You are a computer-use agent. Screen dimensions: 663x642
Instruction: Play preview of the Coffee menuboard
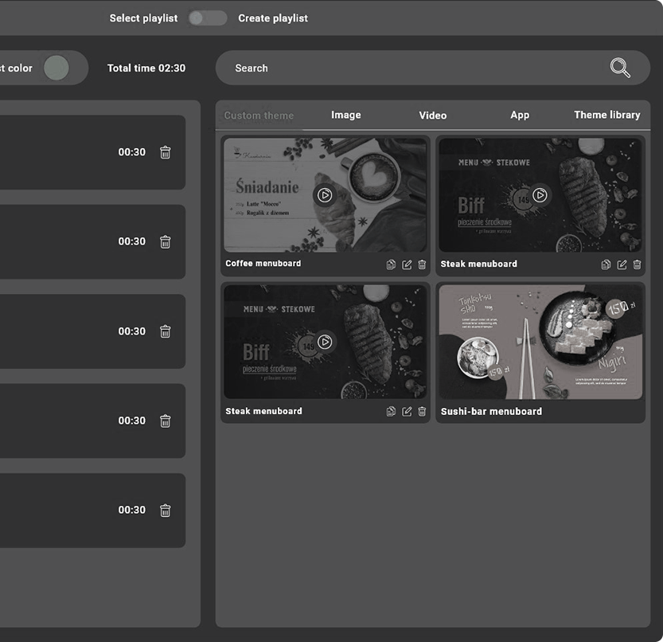pos(324,195)
